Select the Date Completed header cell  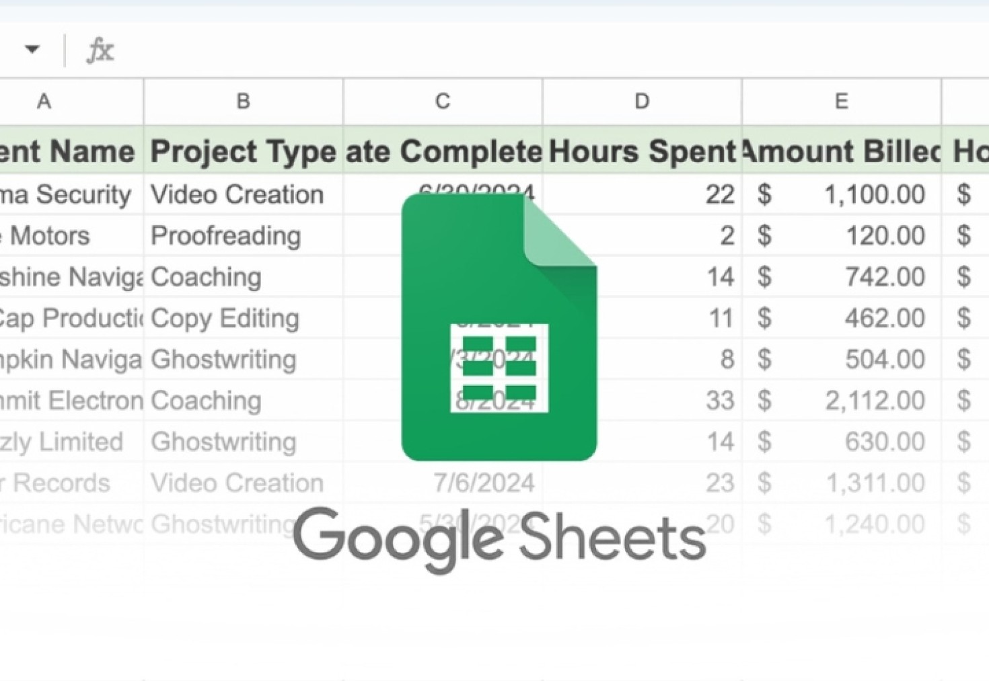tap(443, 151)
